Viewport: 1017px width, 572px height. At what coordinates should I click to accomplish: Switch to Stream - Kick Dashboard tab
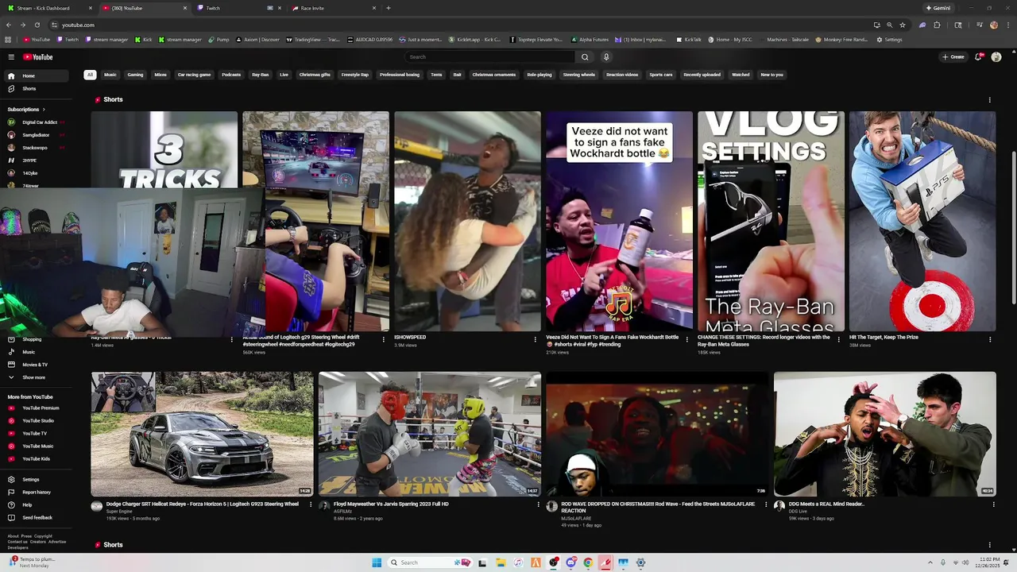[49, 8]
